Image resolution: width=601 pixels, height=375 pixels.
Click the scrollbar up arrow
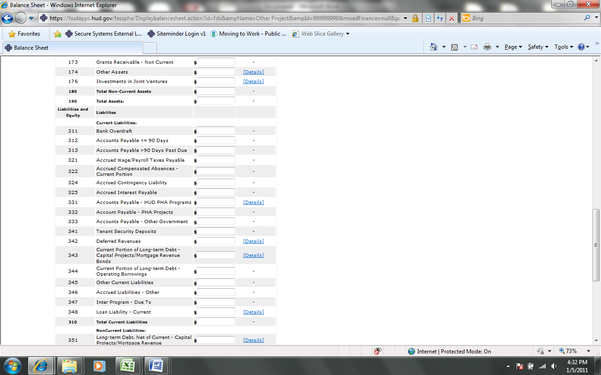point(597,60)
